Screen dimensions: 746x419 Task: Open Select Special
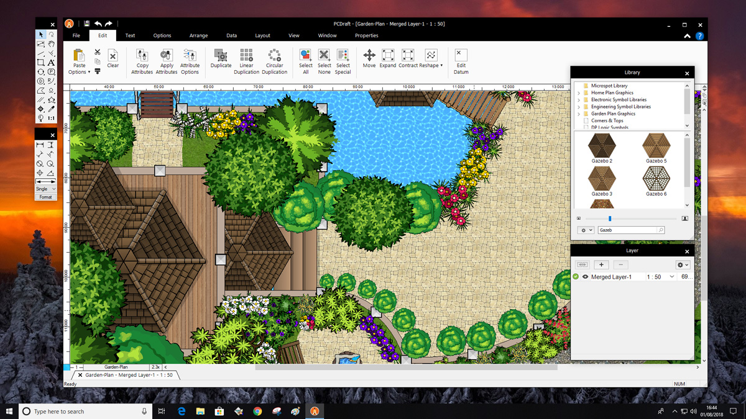[x=343, y=61]
